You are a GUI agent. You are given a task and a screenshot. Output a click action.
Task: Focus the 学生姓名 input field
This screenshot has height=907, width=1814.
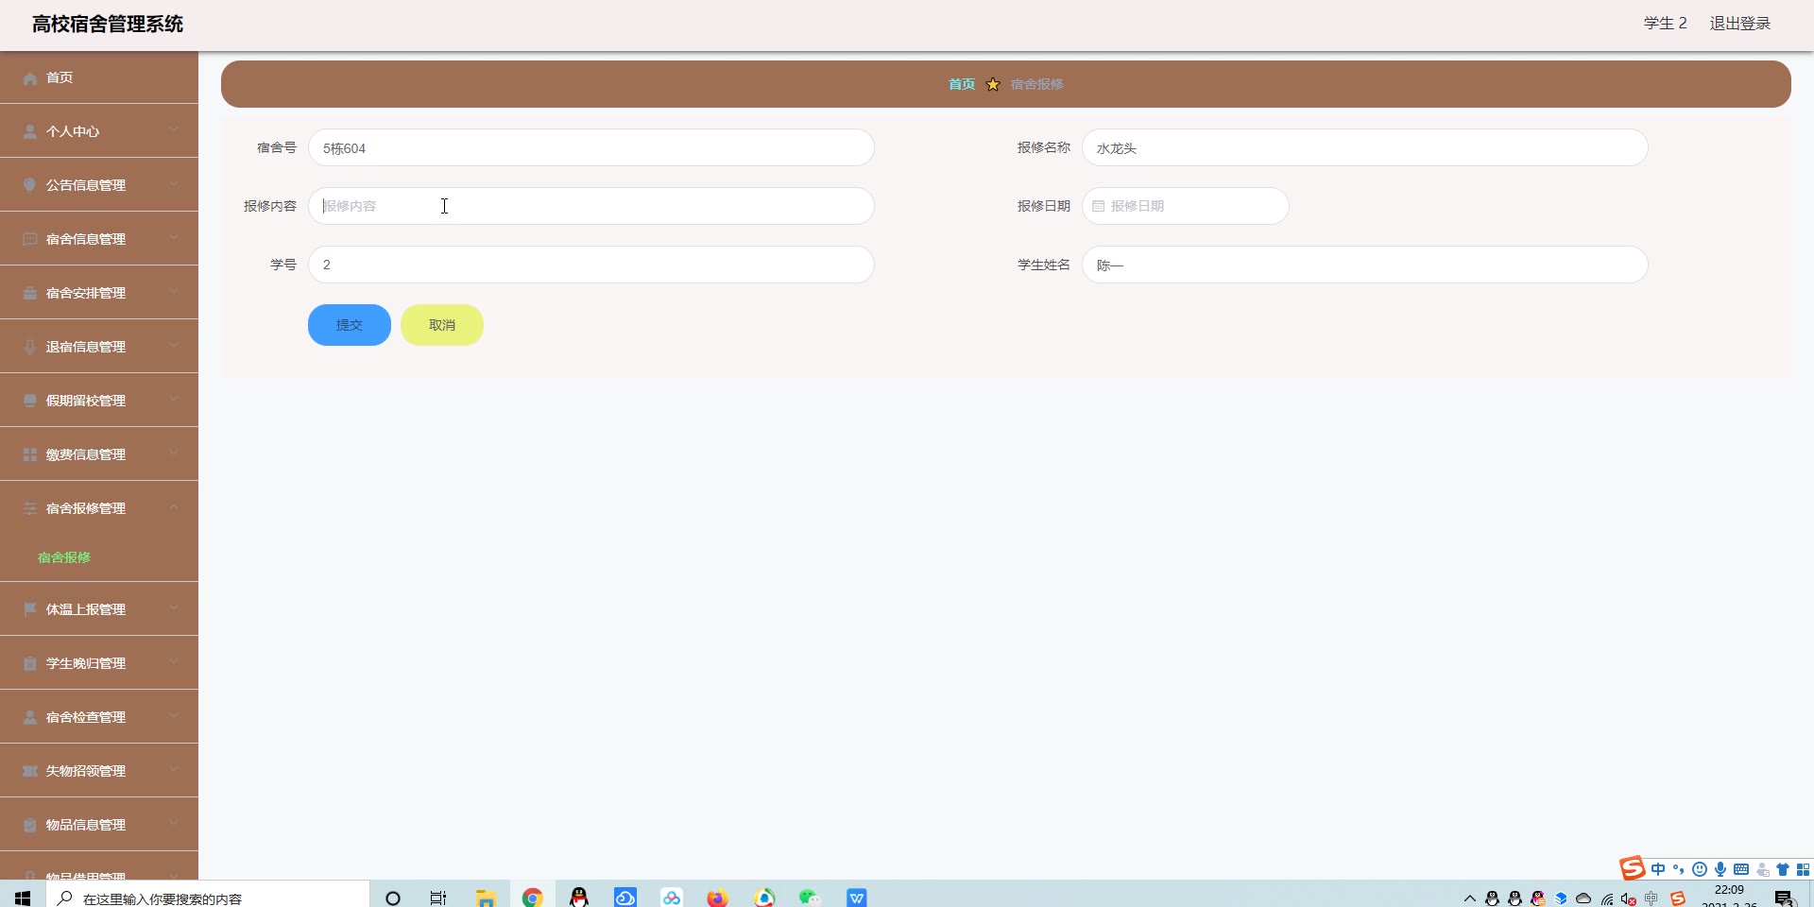(x=1365, y=265)
